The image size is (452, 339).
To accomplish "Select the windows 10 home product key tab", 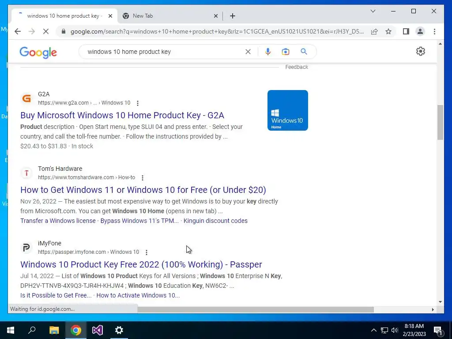I will (x=64, y=16).
